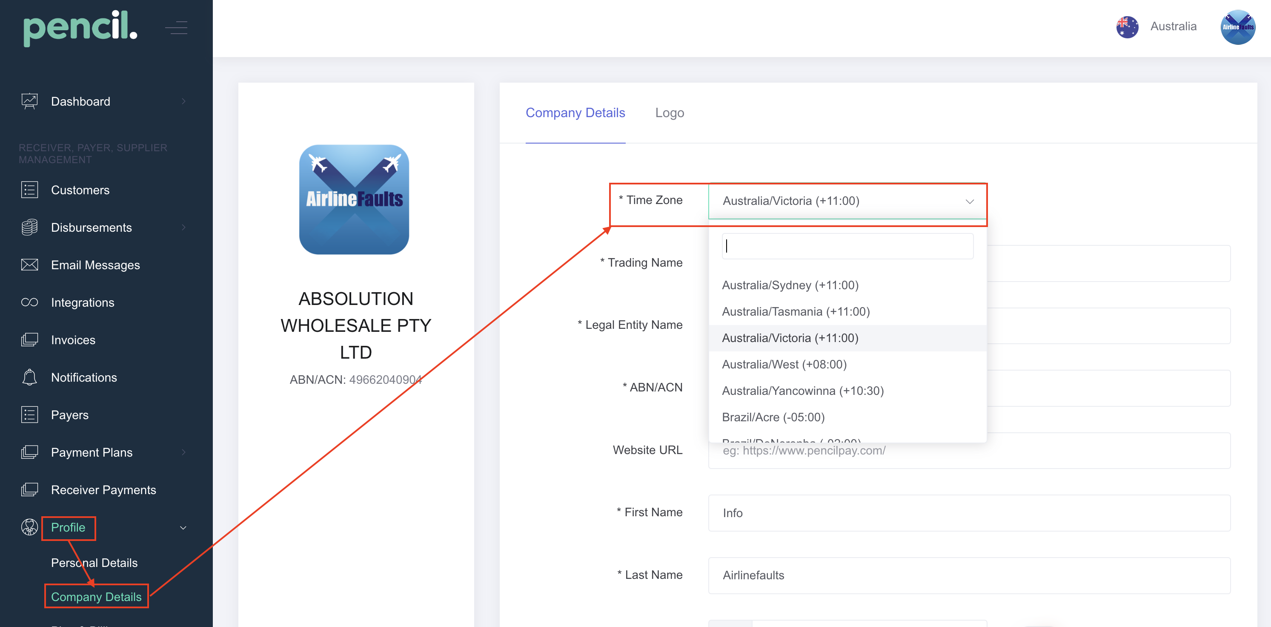Click the Integrations infinity icon
This screenshot has height=627, width=1271.
29,303
